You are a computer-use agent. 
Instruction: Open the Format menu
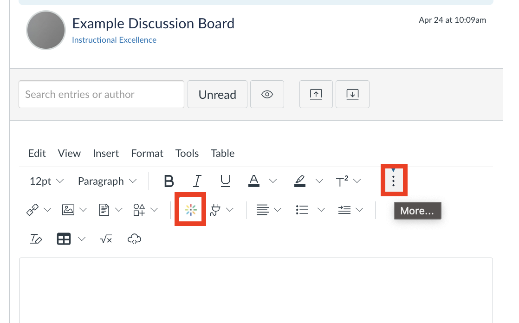point(147,153)
